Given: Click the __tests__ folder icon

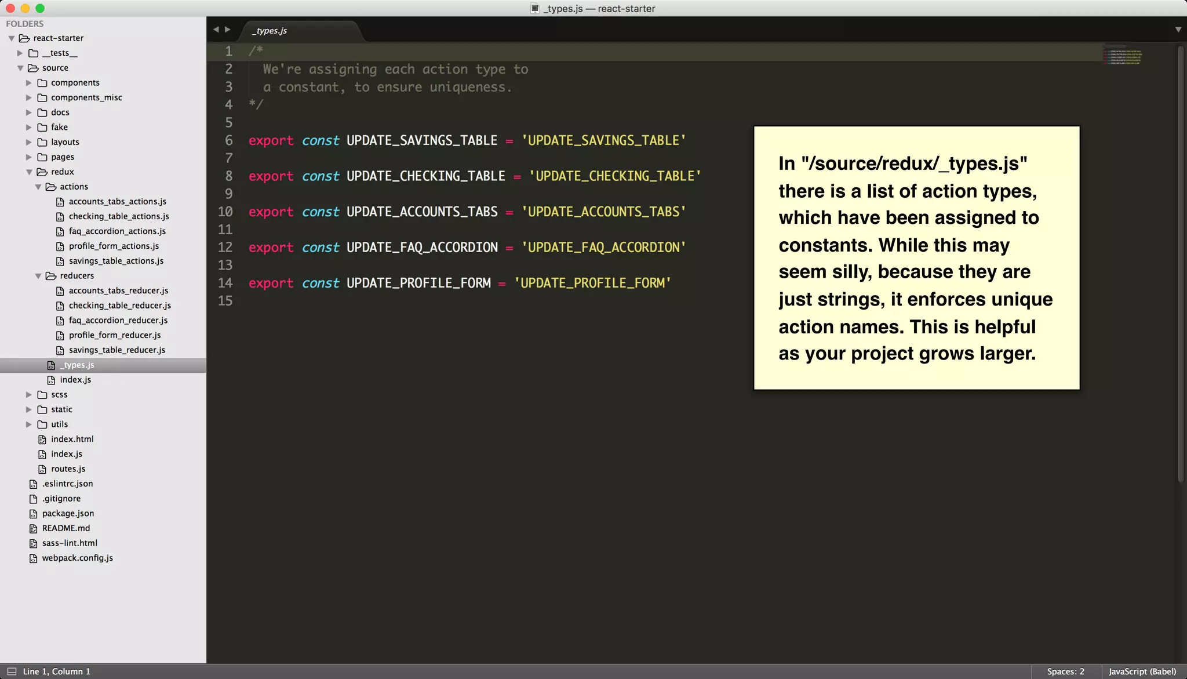Looking at the screenshot, I should [34, 53].
